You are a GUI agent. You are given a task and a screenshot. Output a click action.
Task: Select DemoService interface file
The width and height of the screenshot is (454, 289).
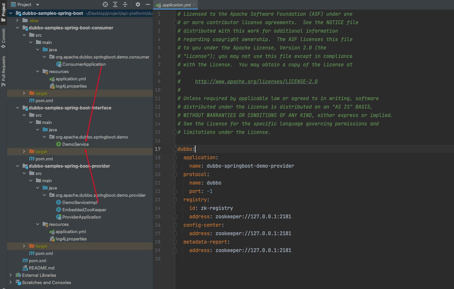click(76, 144)
